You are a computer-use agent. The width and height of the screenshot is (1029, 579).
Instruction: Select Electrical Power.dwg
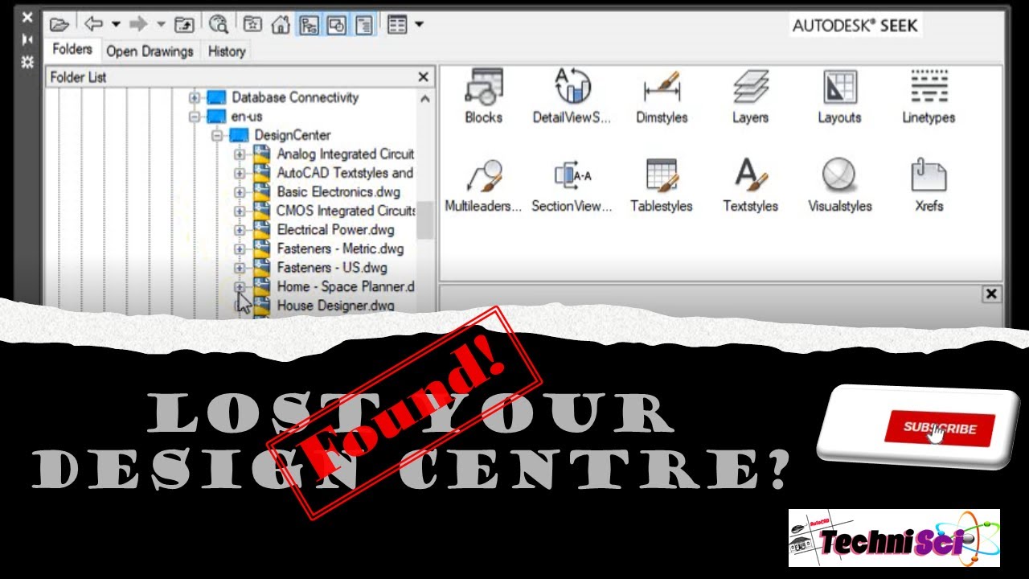[336, 230]
